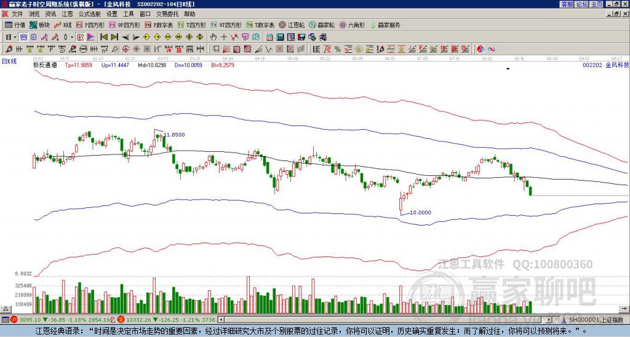Click the pencil drawing tool icon
Viewport: 630px width, 337px height.
point(9,49)
